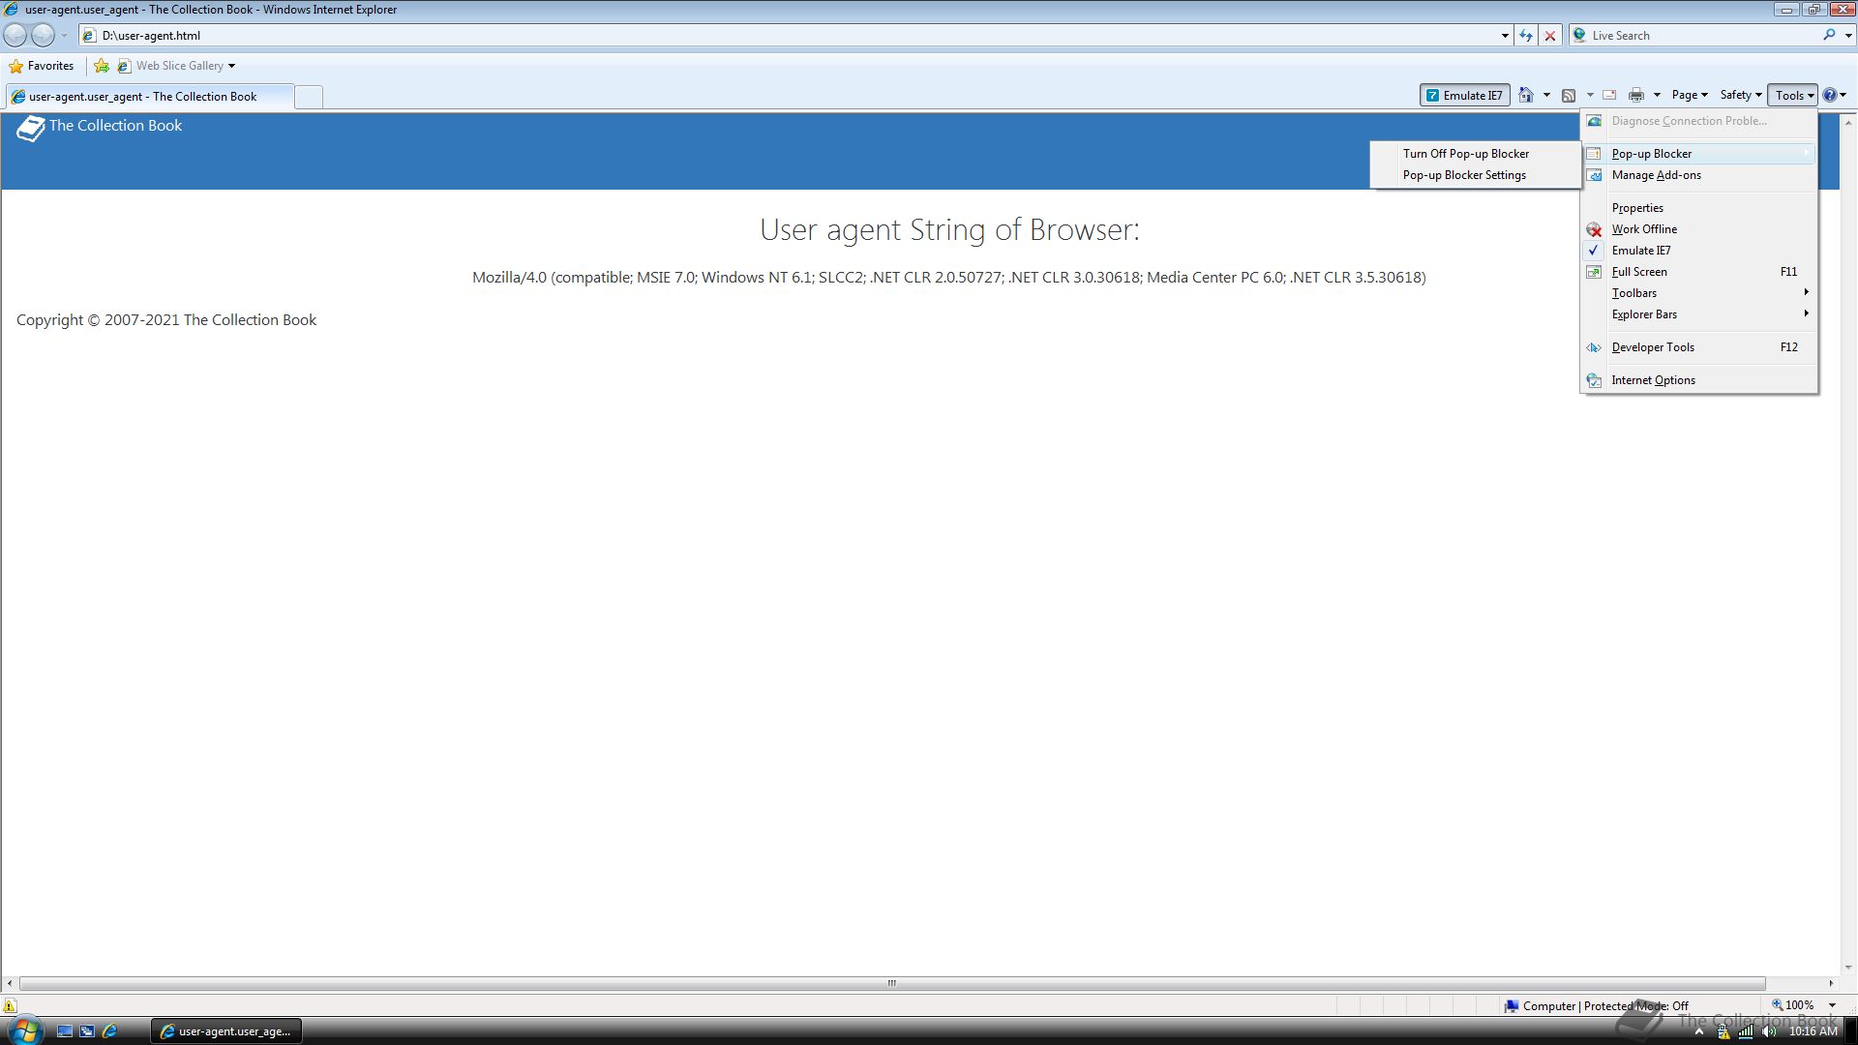
Task: Select Pop-up Blocker Settings
Action: coord(1476,175)
